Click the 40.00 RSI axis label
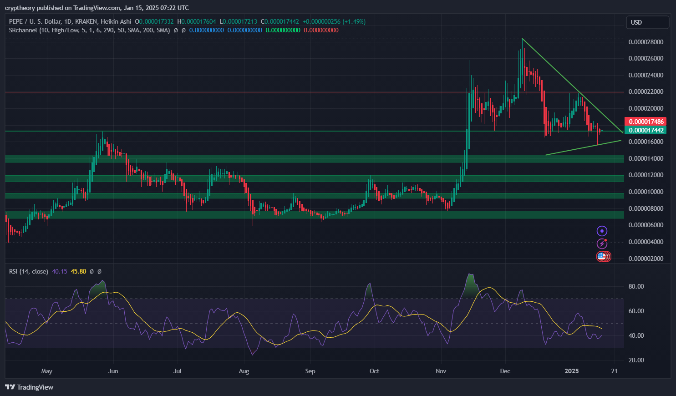The image size is (676, 396). [636, 335]
